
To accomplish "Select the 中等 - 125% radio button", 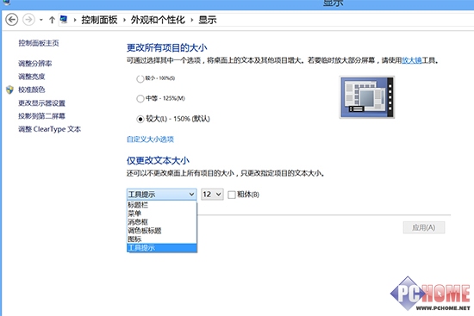I will click(140, 98).
